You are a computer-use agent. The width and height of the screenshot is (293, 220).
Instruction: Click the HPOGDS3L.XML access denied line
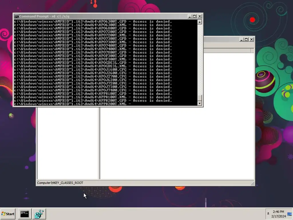point(93,66)
